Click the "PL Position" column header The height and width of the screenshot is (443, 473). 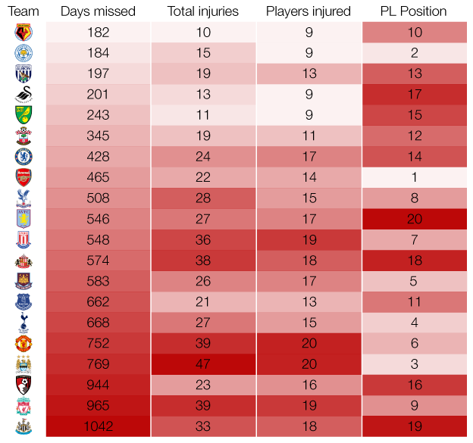tap(413, 11)
